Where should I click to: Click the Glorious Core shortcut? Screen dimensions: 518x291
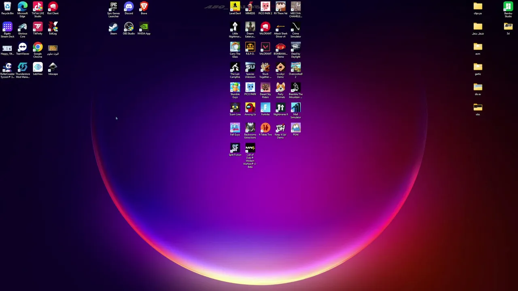[23, 30]
